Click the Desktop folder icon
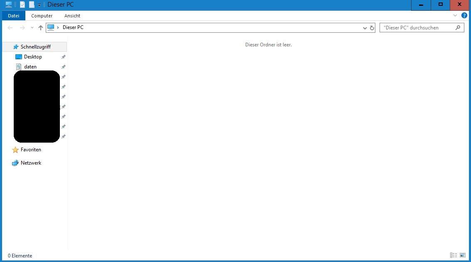 coord(19,57)
